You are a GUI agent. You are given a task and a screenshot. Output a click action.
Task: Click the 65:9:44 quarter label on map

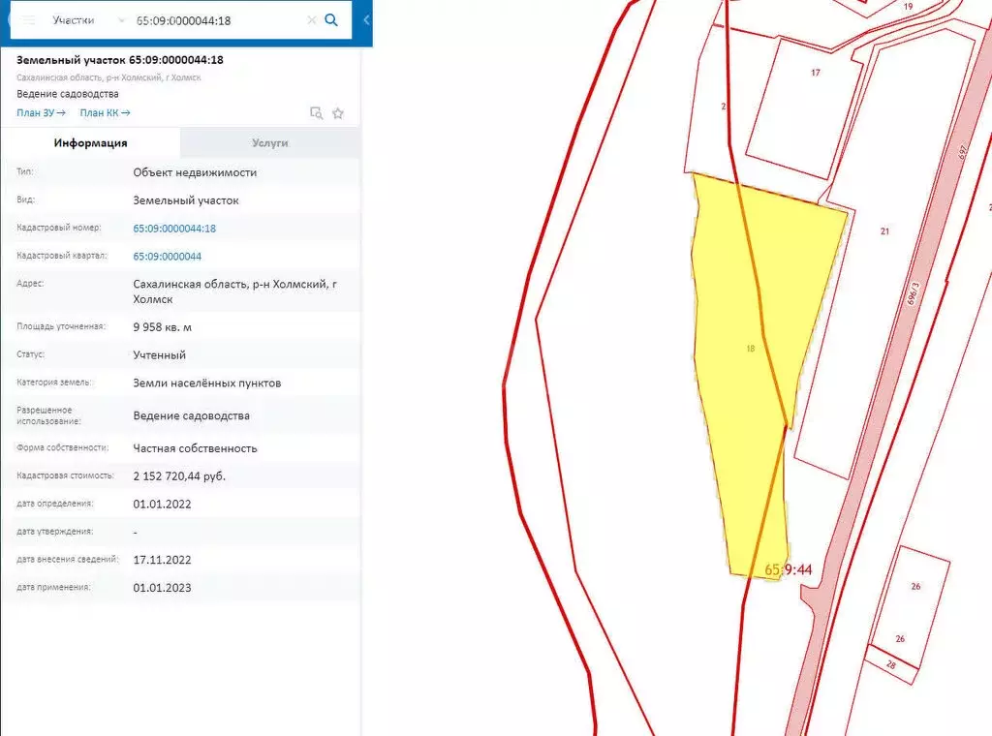(788, 570)
